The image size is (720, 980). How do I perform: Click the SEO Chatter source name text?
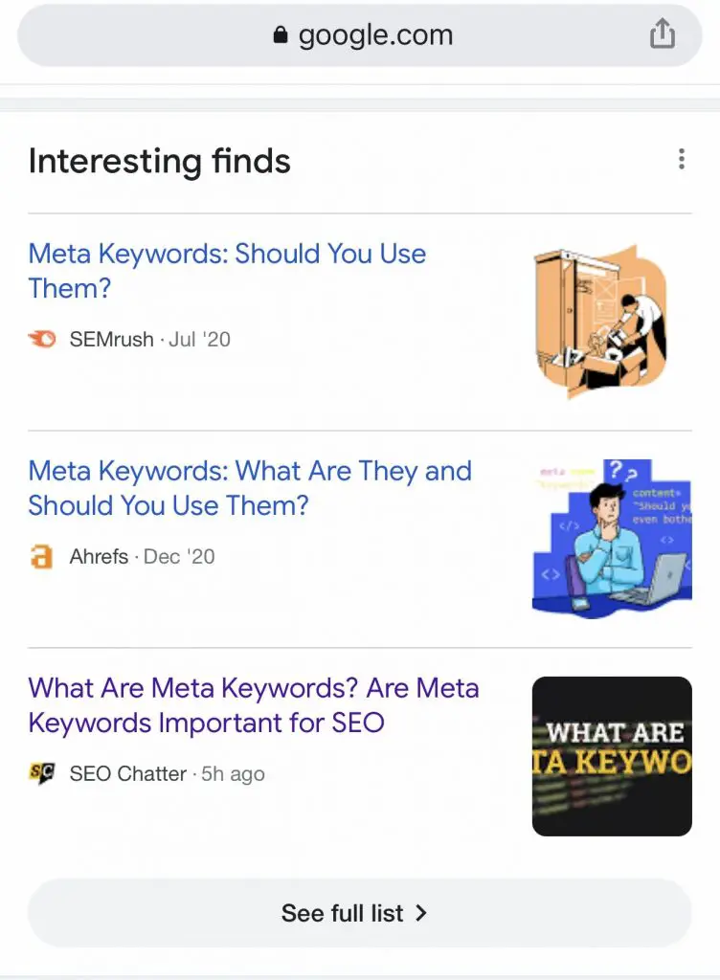[x=127, y=773]
